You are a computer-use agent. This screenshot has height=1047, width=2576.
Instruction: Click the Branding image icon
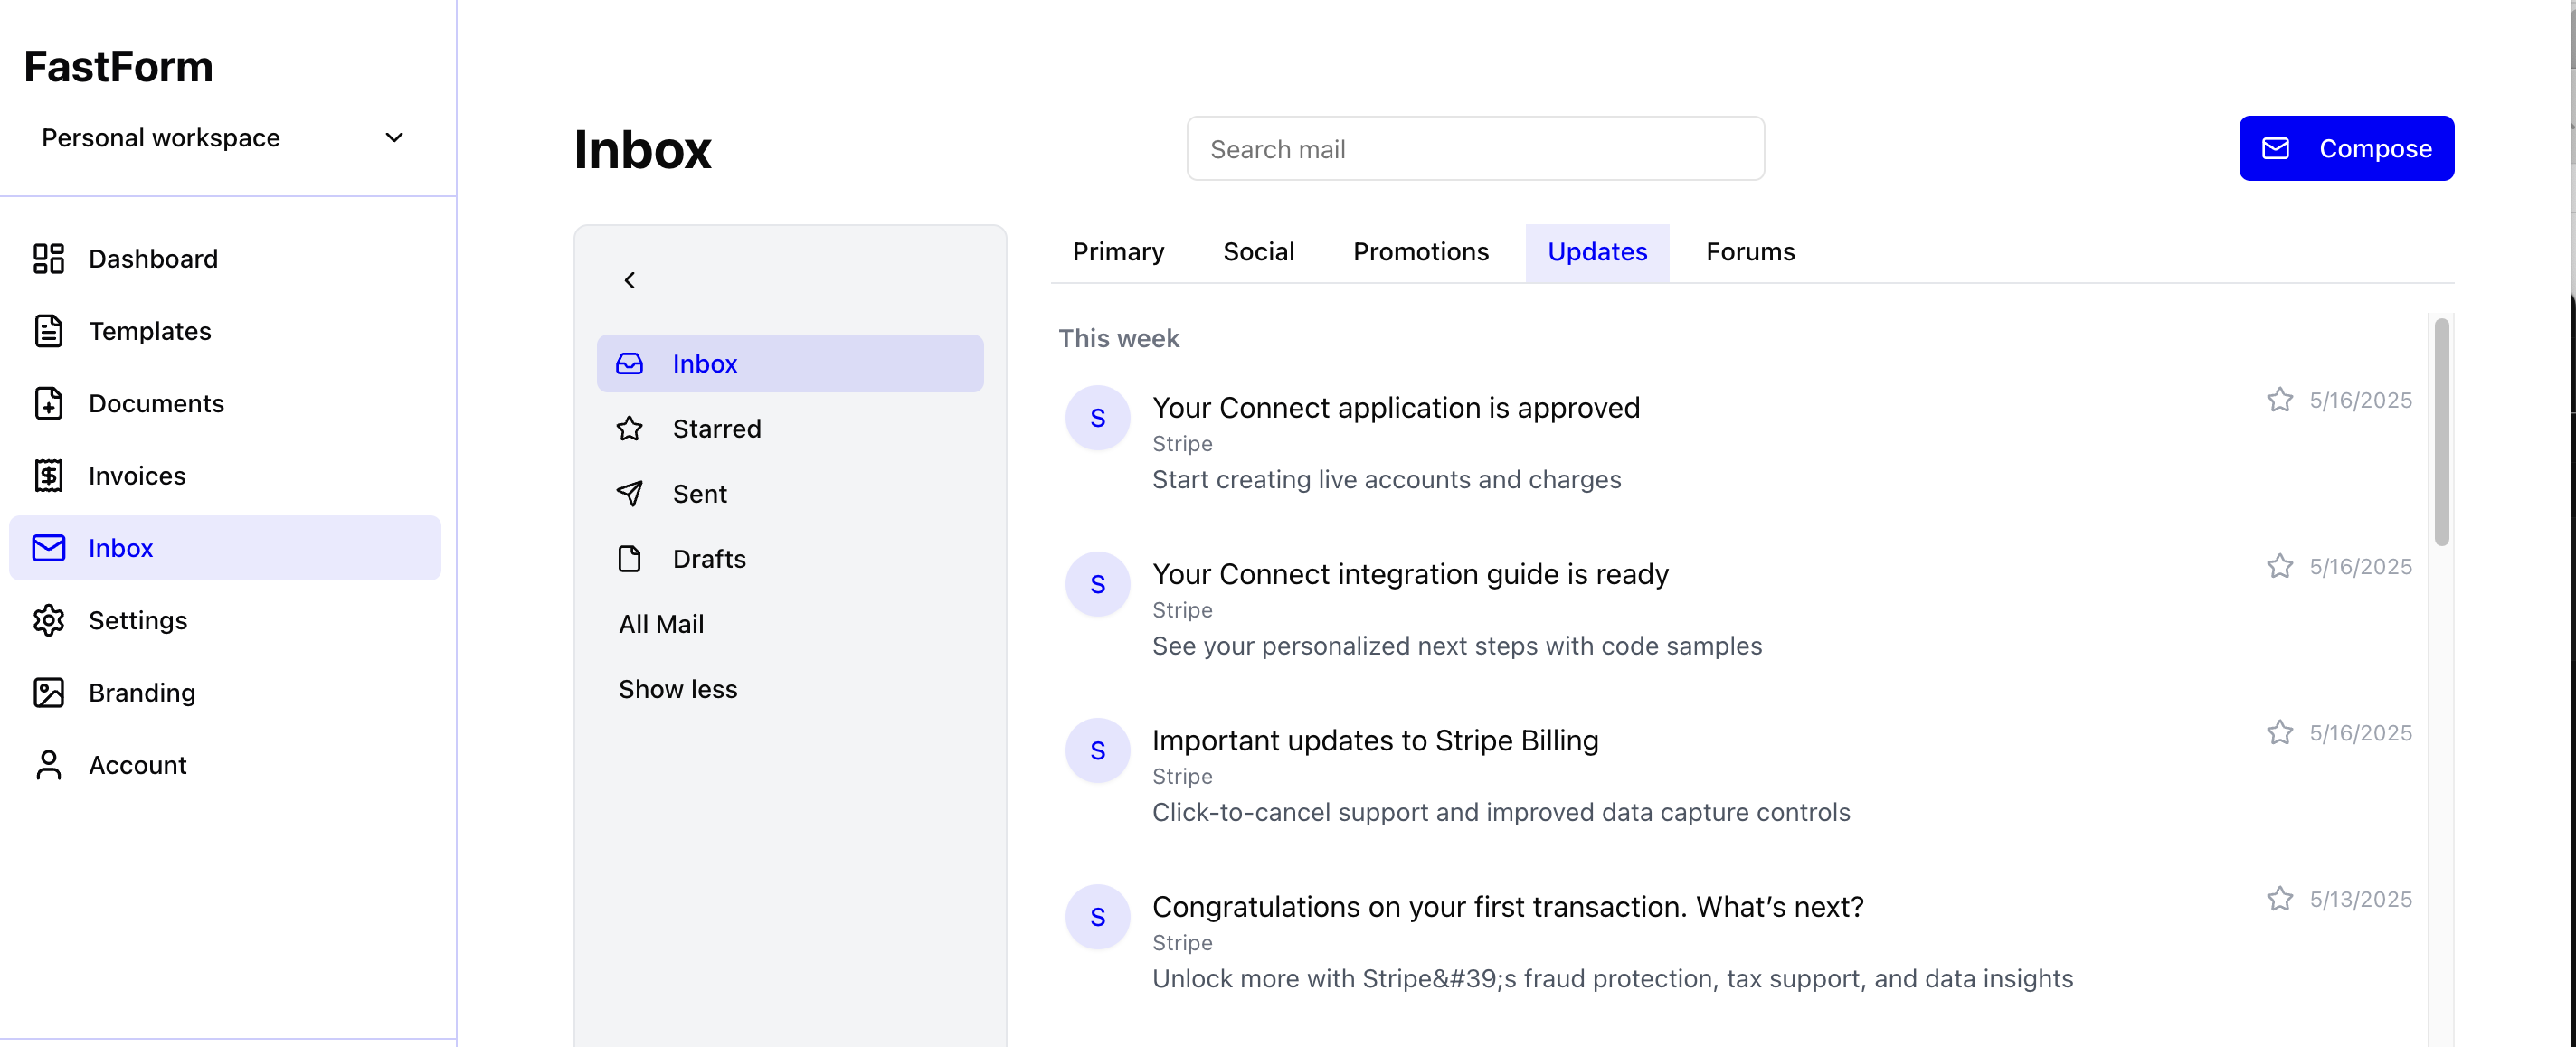pyautogui.click(x=48, y=693)
